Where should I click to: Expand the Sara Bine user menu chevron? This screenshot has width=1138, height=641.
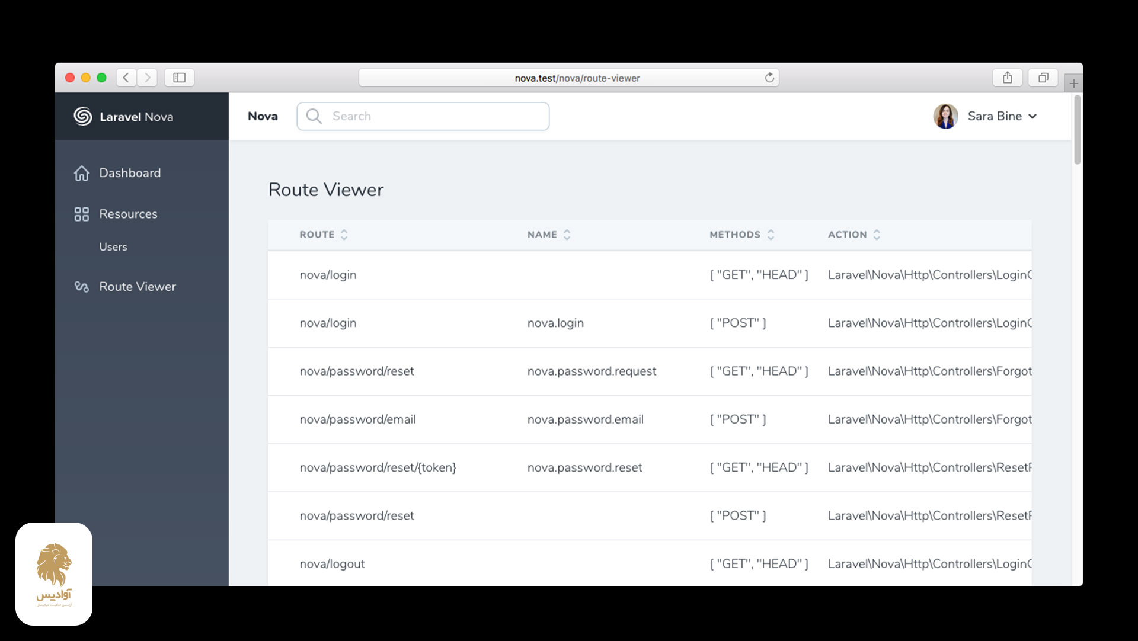1032,117
